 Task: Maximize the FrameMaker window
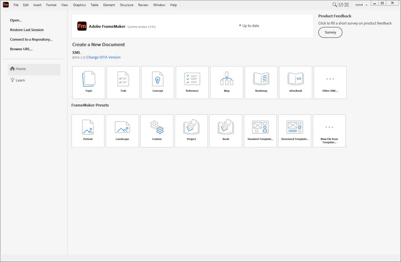[x=382, y=3]
